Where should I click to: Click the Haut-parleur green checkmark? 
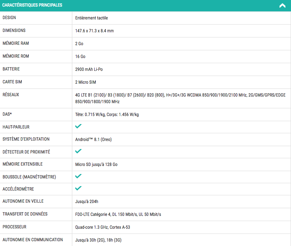click(x=78, y=126)
